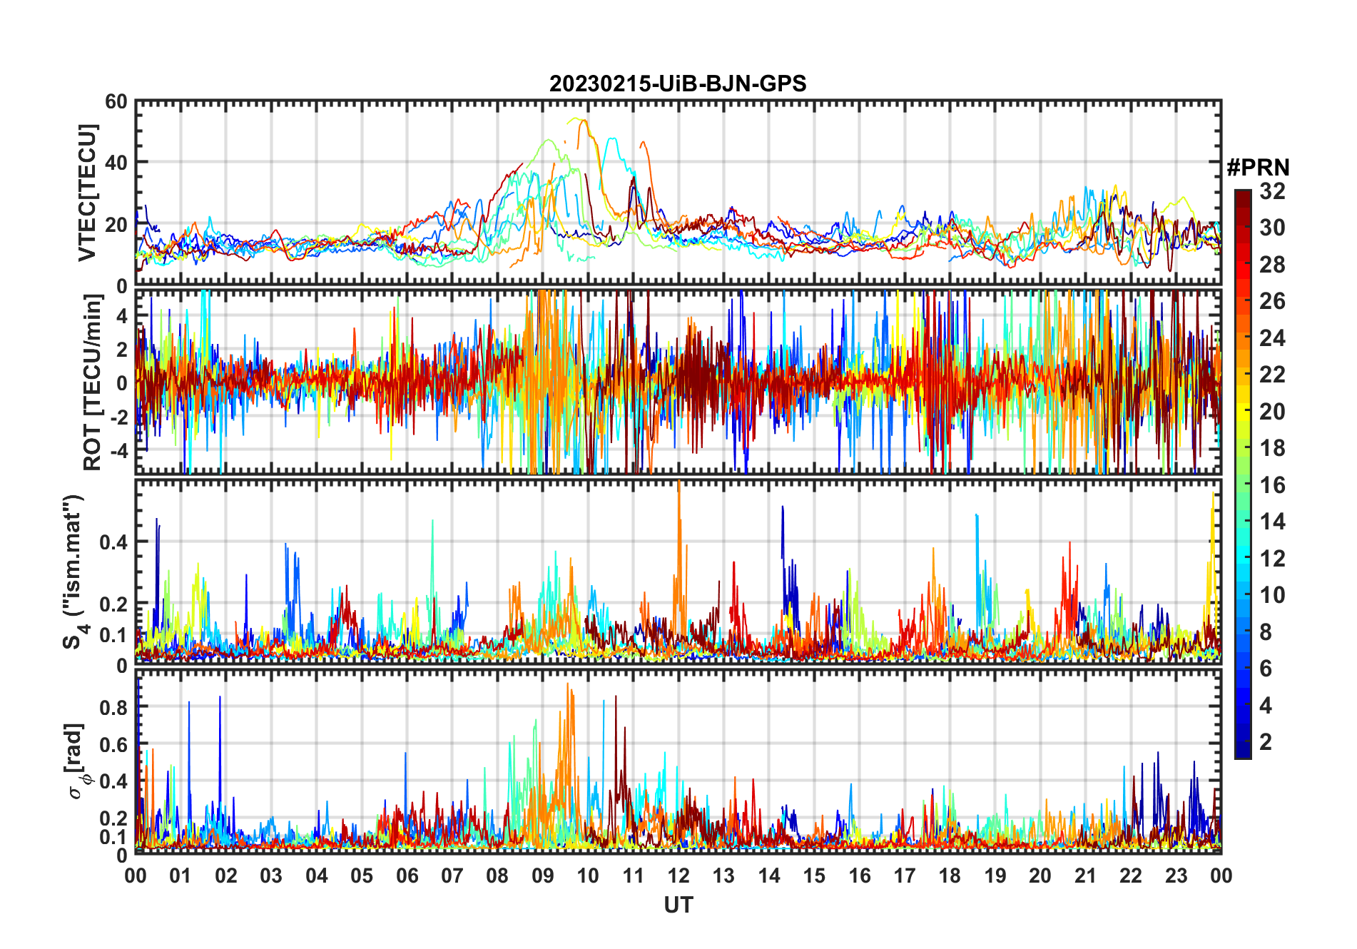Click colorbar tick label 32
The width and height of the screenshot is (1357, 949).
pyautogui.click(x=1272, y=191)
